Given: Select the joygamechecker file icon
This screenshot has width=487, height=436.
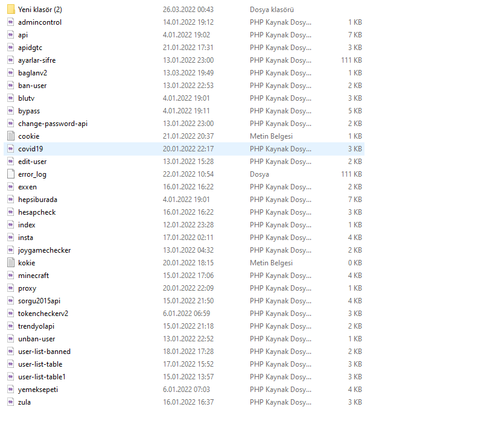Looking at the screenshot, I should tap(11, 250).
